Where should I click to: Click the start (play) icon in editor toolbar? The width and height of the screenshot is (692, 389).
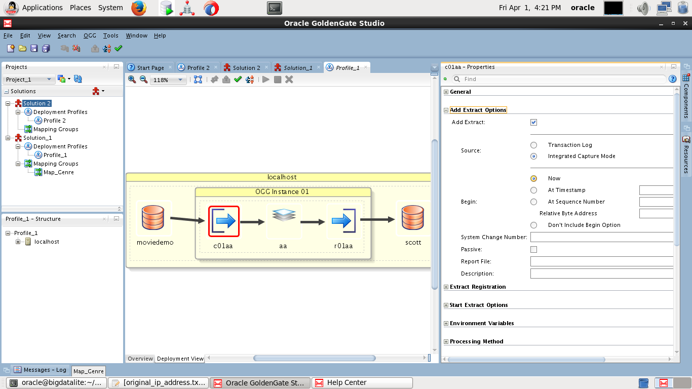tap(265, 80)
